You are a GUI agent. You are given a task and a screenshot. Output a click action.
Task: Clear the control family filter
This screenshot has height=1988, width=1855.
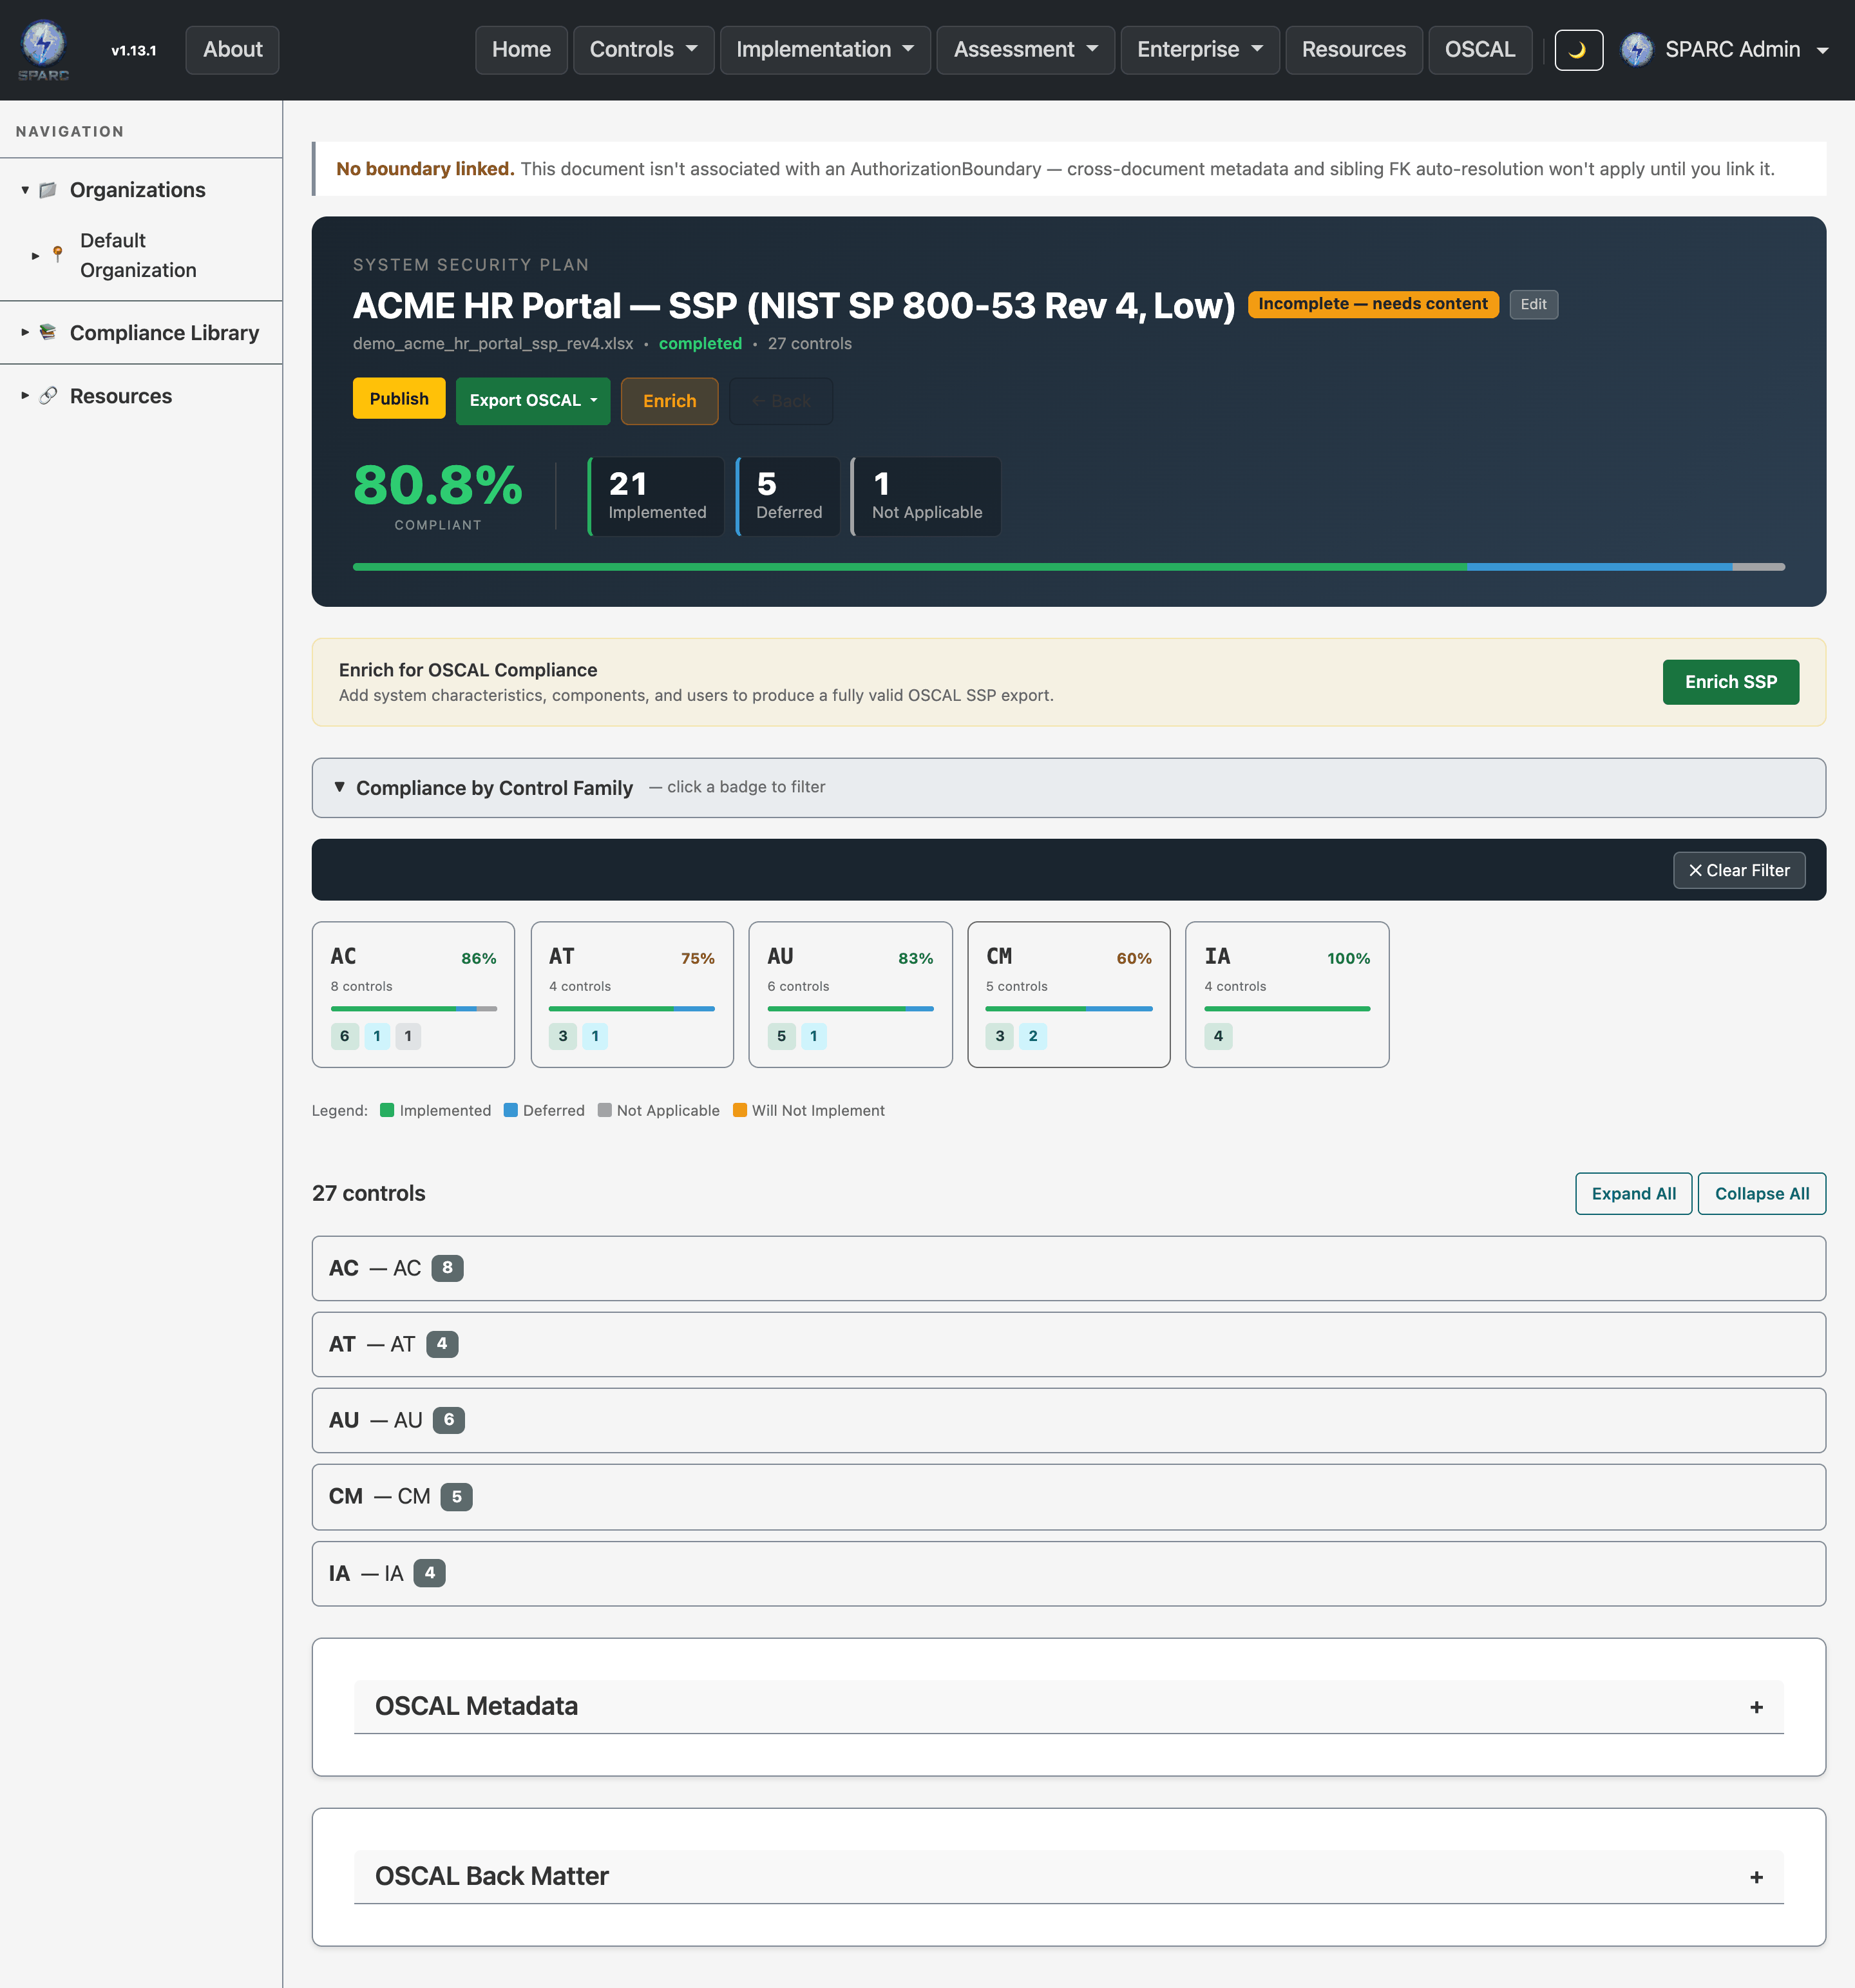click(x=1739, y=870)
